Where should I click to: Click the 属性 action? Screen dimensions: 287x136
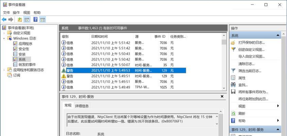click(x=242, y=78)
